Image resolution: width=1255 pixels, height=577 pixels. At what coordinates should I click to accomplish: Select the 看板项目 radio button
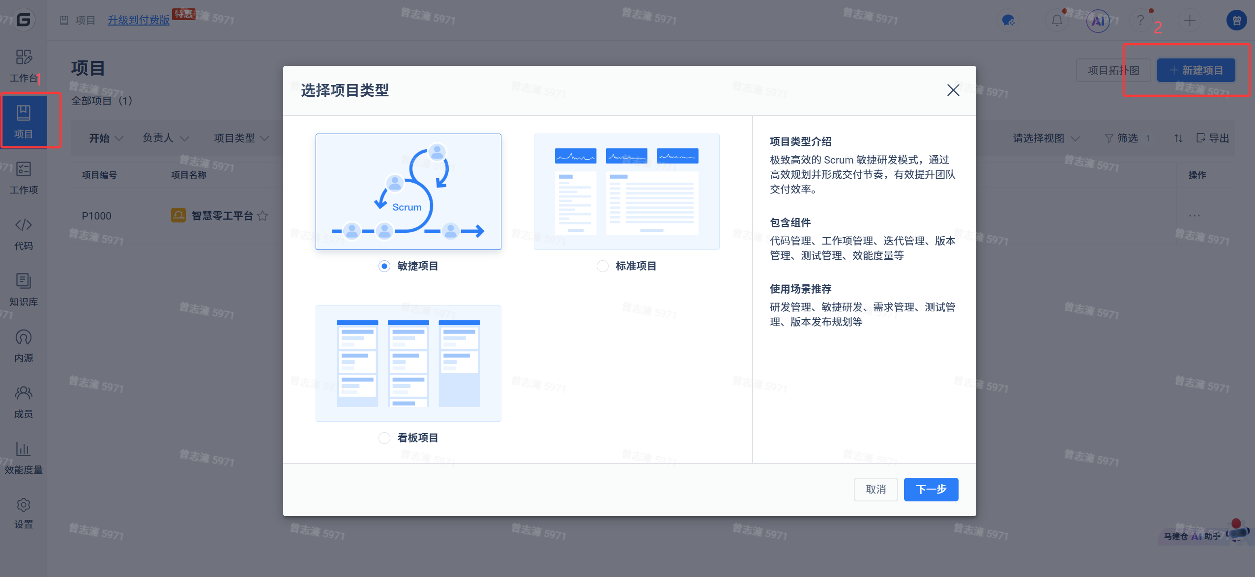pyautogui.click(x=384, y=438)
